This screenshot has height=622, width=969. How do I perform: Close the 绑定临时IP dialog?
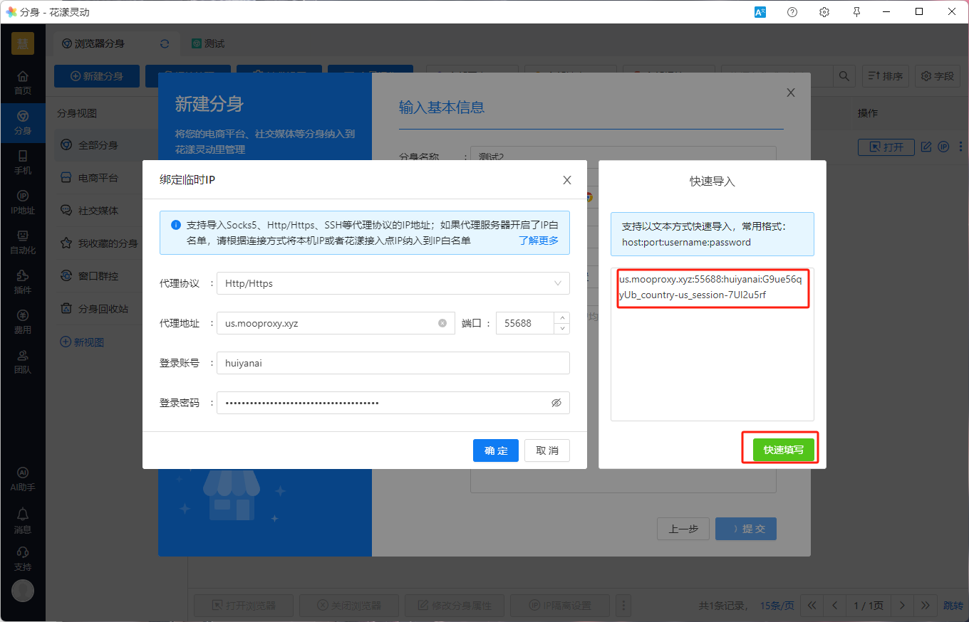(x=567, y=180)
